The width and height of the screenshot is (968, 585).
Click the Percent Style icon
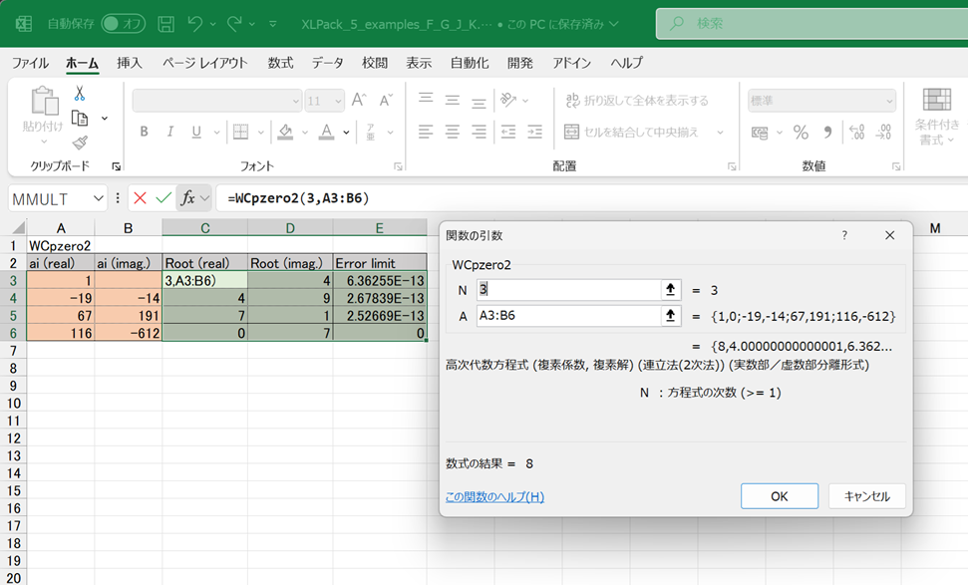tap(801, 133)
